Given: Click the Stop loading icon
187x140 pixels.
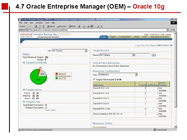Looking at the screenshot, I should [x=36, y=26].
